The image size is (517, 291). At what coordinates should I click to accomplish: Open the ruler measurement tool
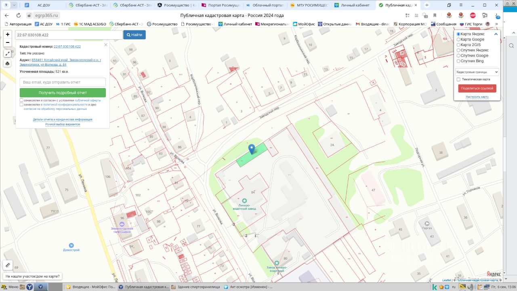tap(8, 265)
